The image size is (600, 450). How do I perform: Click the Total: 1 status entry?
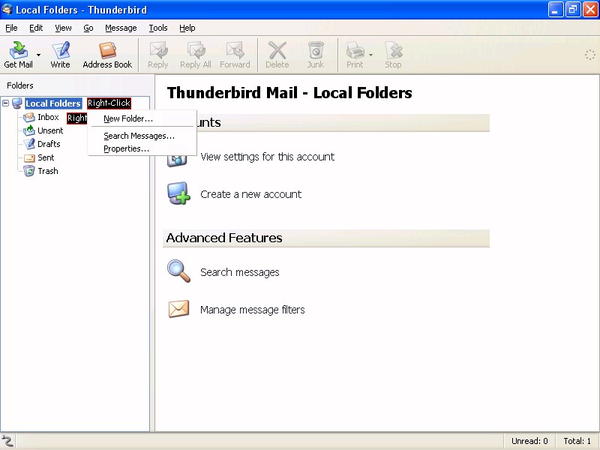pyautogui.click(x=577, y=441)
